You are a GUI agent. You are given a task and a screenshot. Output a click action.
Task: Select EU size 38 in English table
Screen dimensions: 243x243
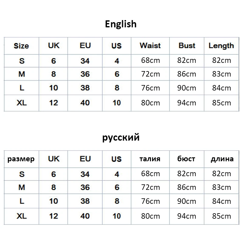click(85, 88)
